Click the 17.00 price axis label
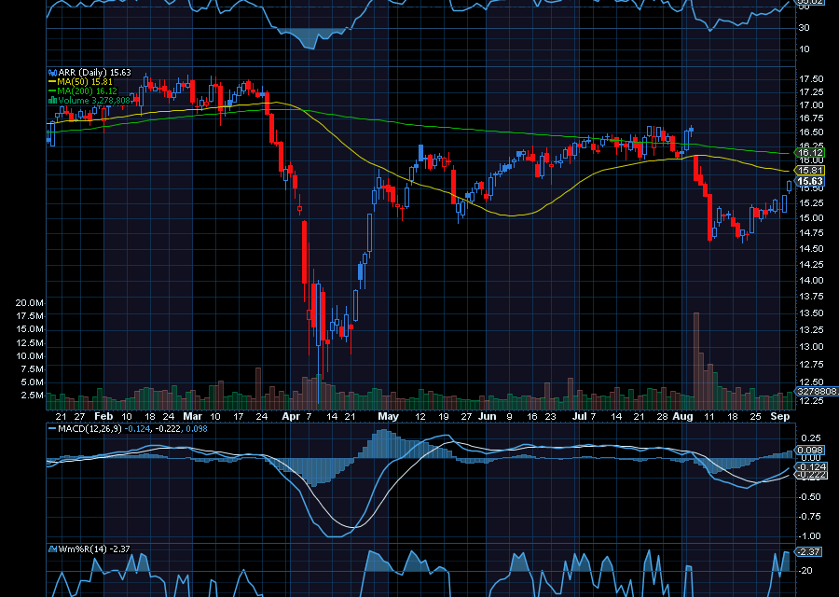Screen dimensions: 839x597 [811, 105]
